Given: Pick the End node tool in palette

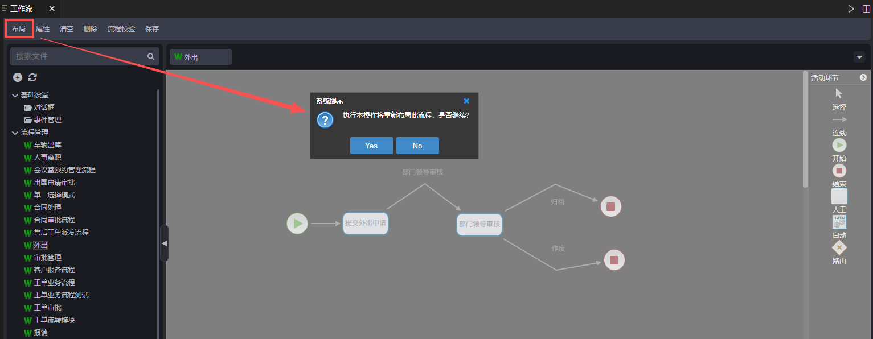Looking at the screenshot, I should pyautogui.click(x=839, y=171).
